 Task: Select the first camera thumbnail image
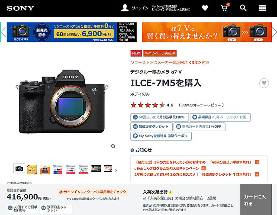coord(19,168)
